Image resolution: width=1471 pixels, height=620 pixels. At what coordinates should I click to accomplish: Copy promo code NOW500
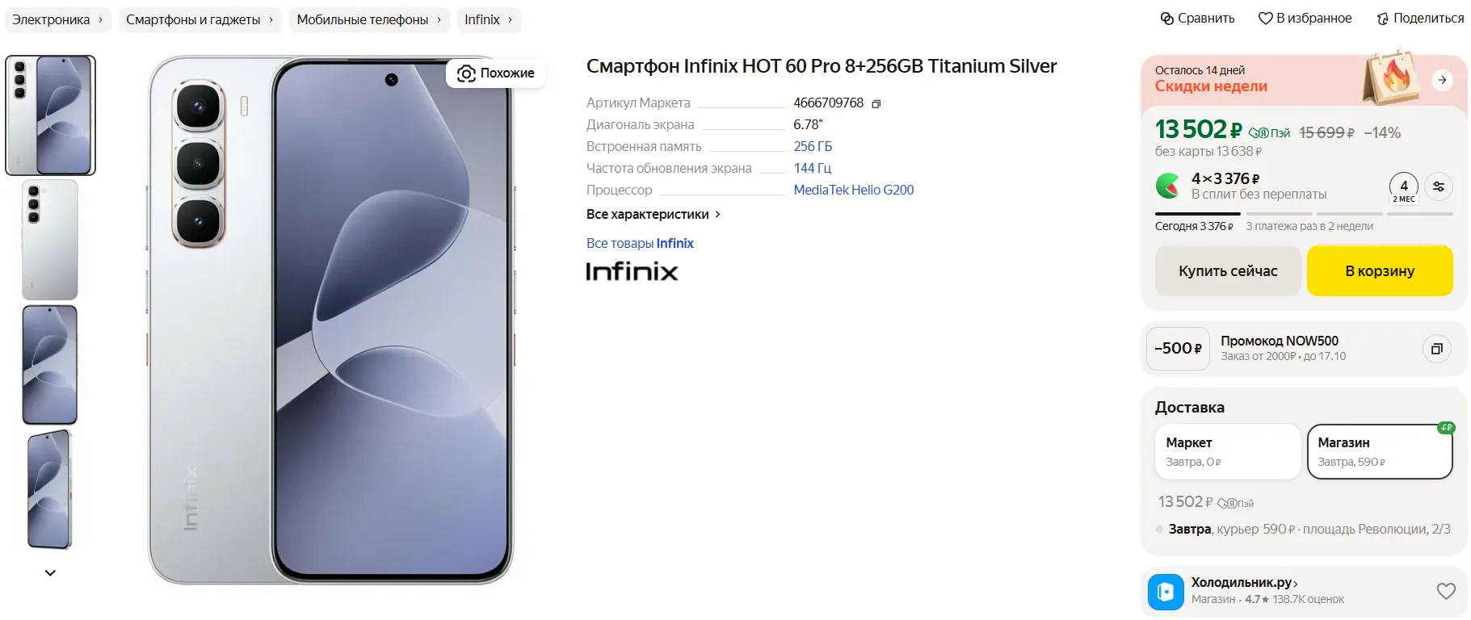click(1436, 349)
